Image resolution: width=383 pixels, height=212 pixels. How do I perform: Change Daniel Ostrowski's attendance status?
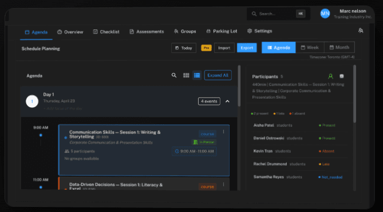[x=327, y=138]
